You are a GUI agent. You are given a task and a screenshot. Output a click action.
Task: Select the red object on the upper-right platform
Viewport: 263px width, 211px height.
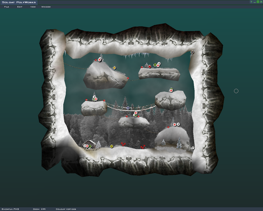[x=150, y=67]
